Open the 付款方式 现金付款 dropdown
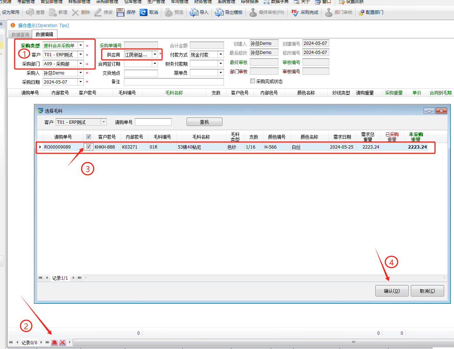 pos(221,55)
